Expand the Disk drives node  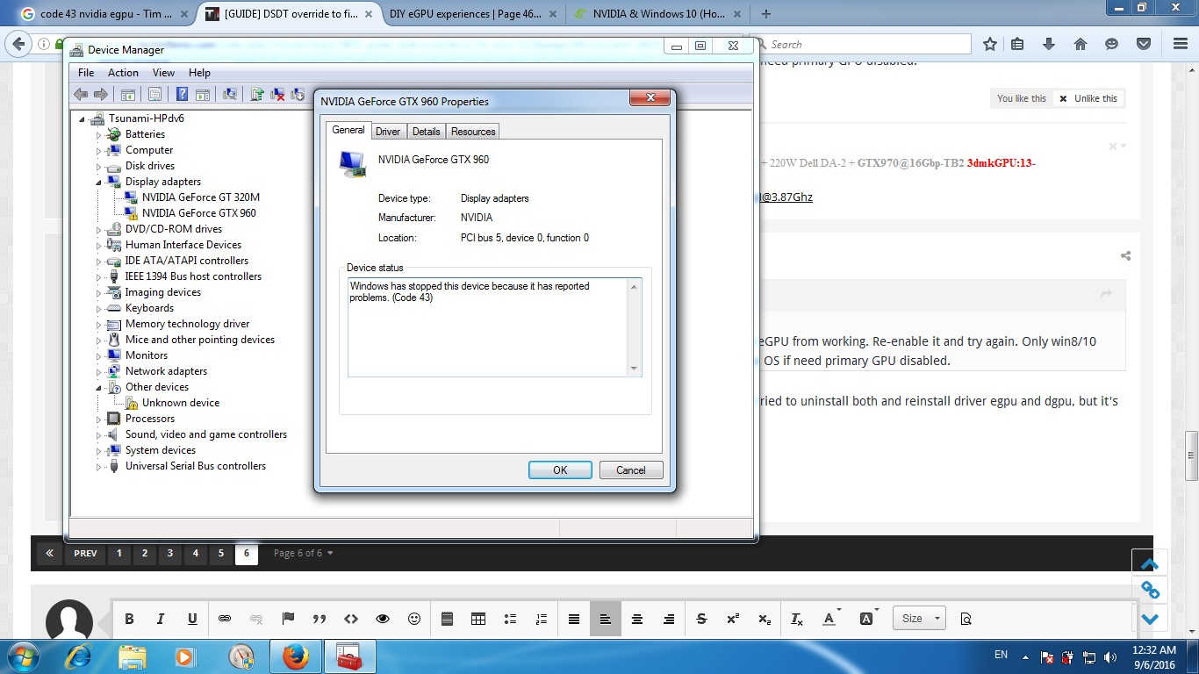pos(99,167)
